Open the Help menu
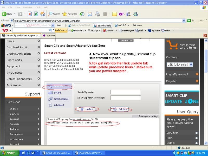Image resolution: width=208 pixels, height=156 pixels. [x=46, y=8]
